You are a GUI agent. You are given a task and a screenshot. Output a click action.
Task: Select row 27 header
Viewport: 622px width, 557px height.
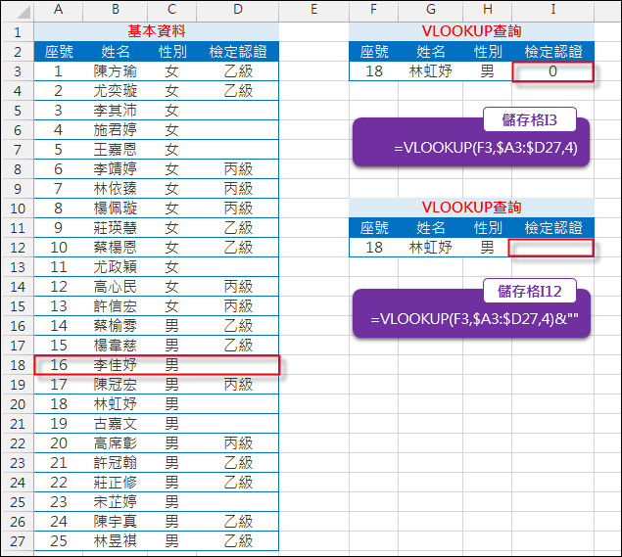[x=18, y=541]
